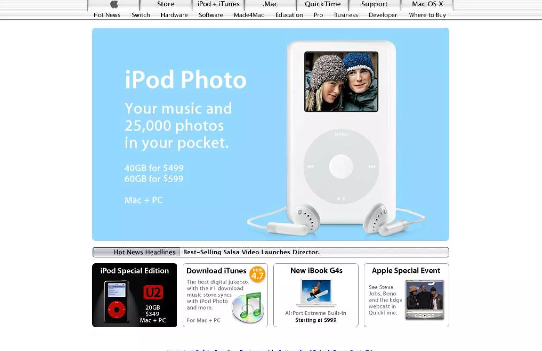Viewport: 542px width, 351px height.
Task: Click the QuickTime webcast thumbnail
Action: tap(424, 300)
